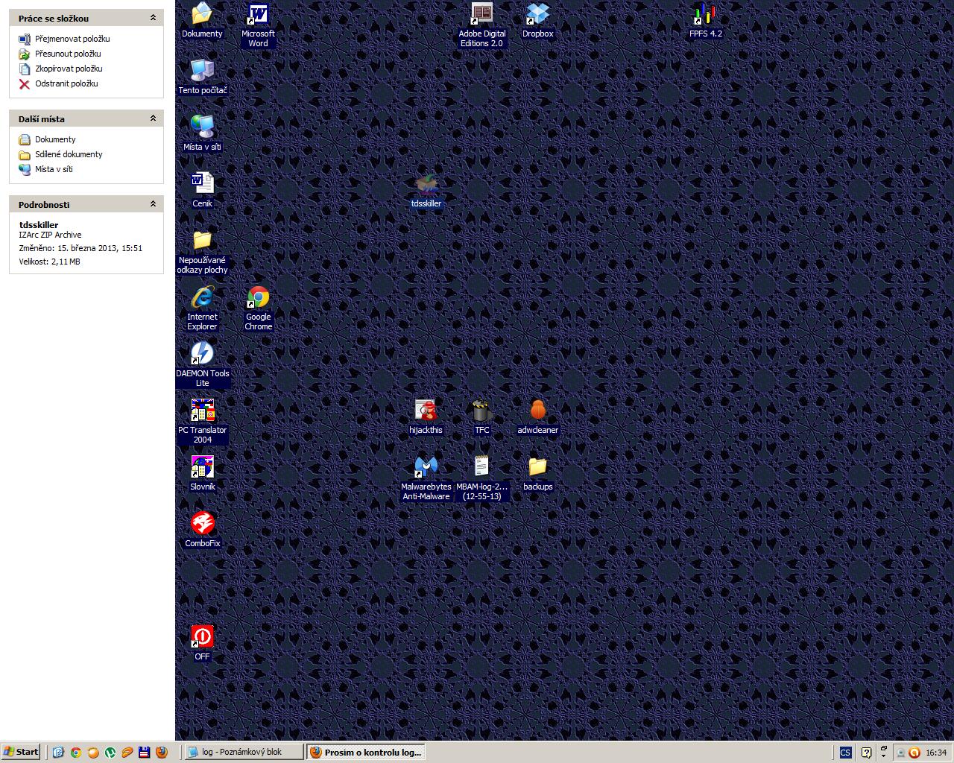Click Odstranit položku link

coord(66,83)
